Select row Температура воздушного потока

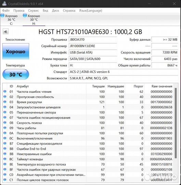(x=88, y=164)
